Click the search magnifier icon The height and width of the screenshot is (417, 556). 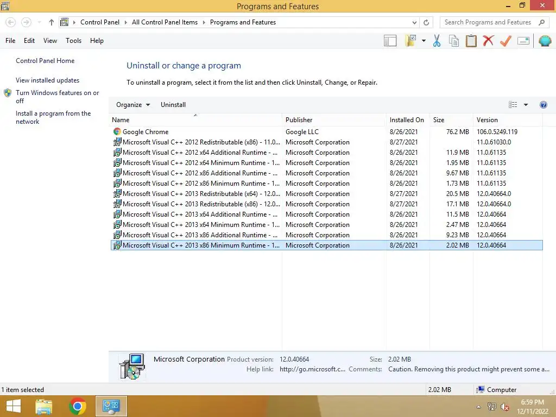(541, 22)
